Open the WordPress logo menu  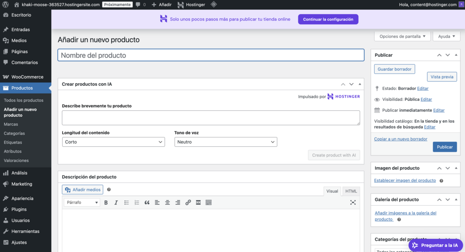click(6, 5)
